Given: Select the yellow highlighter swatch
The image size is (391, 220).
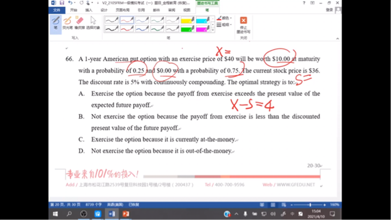Looking at the screenshot, I should [187, 20].
